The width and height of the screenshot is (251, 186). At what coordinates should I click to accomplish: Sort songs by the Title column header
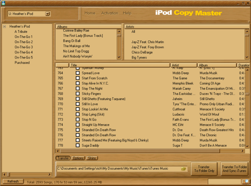pos(120,65)
